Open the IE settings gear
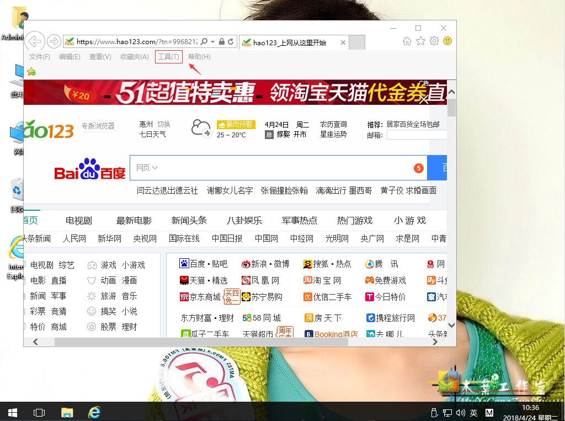Screen dimensions: 565x421 [x=434, y=41]
